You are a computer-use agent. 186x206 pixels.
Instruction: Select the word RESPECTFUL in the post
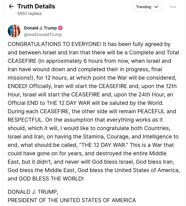point(26,120)
